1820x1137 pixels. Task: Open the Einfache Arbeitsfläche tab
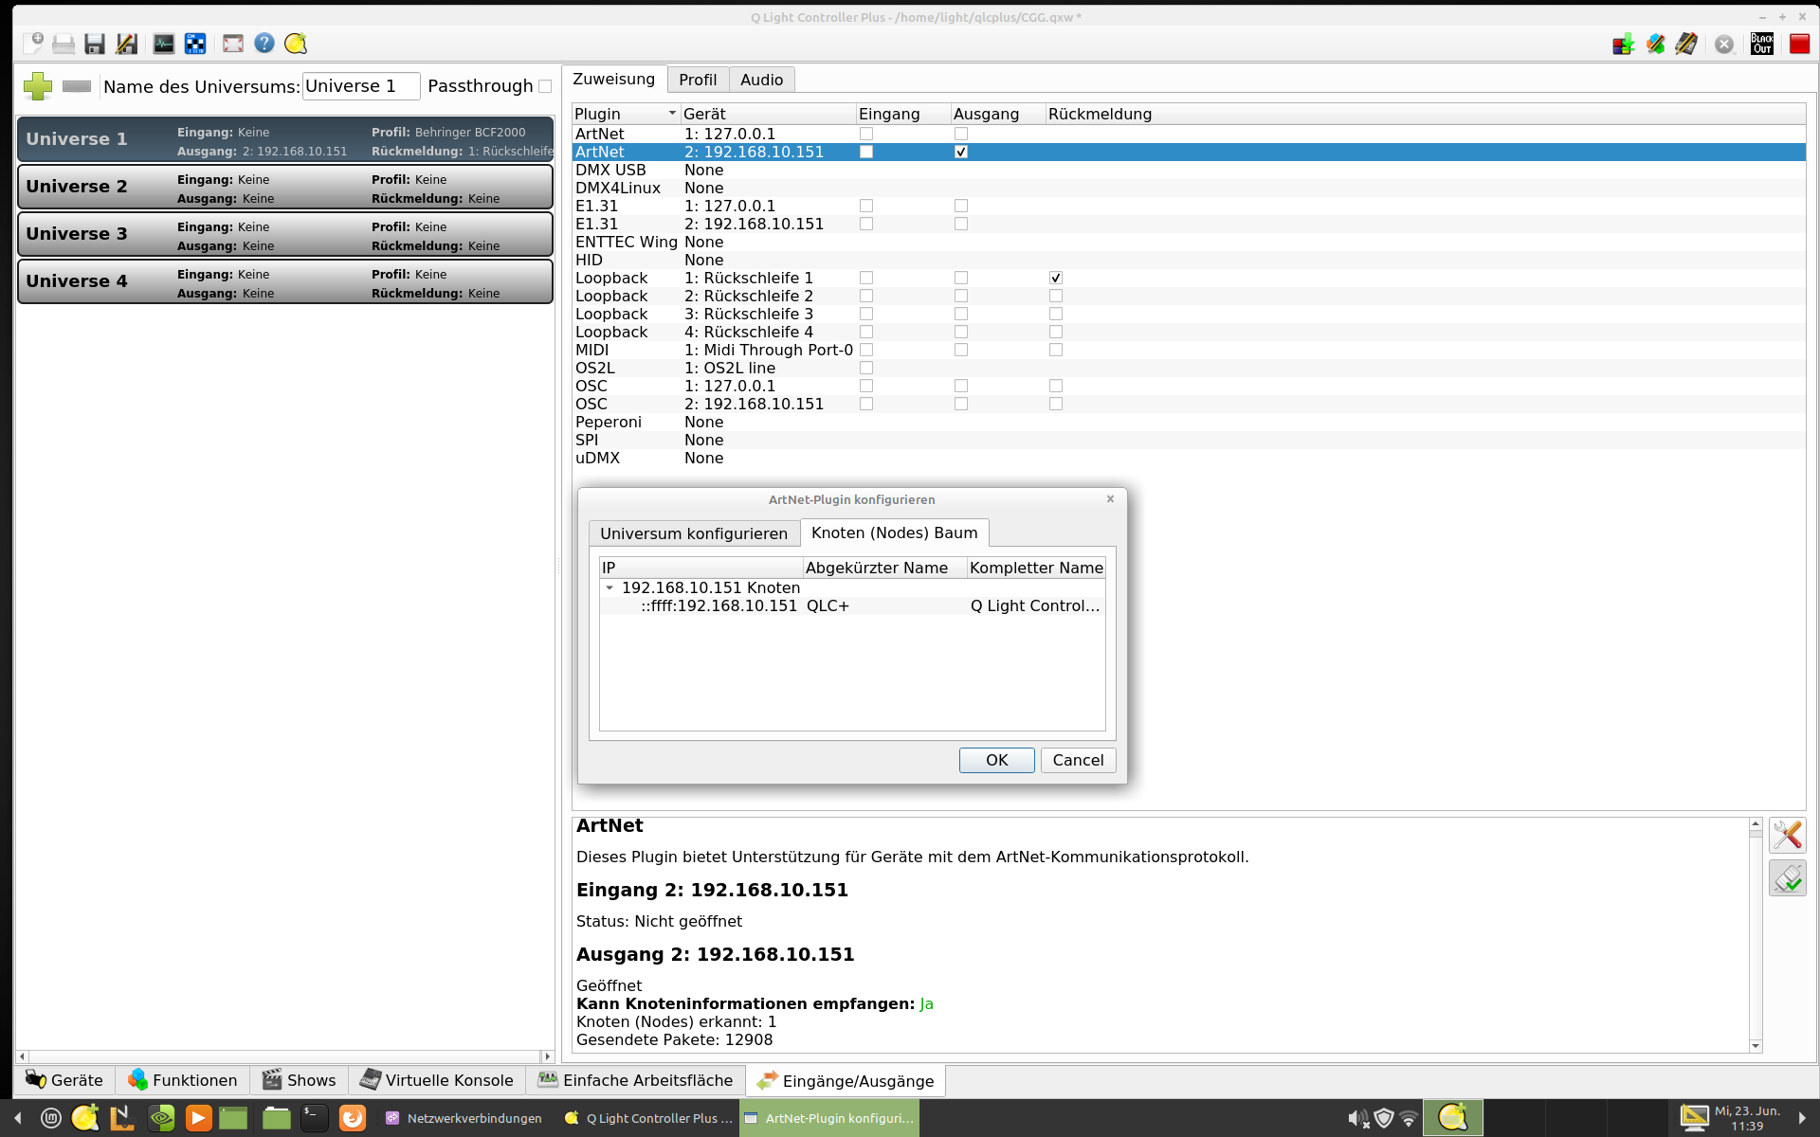coord(635,1080)
